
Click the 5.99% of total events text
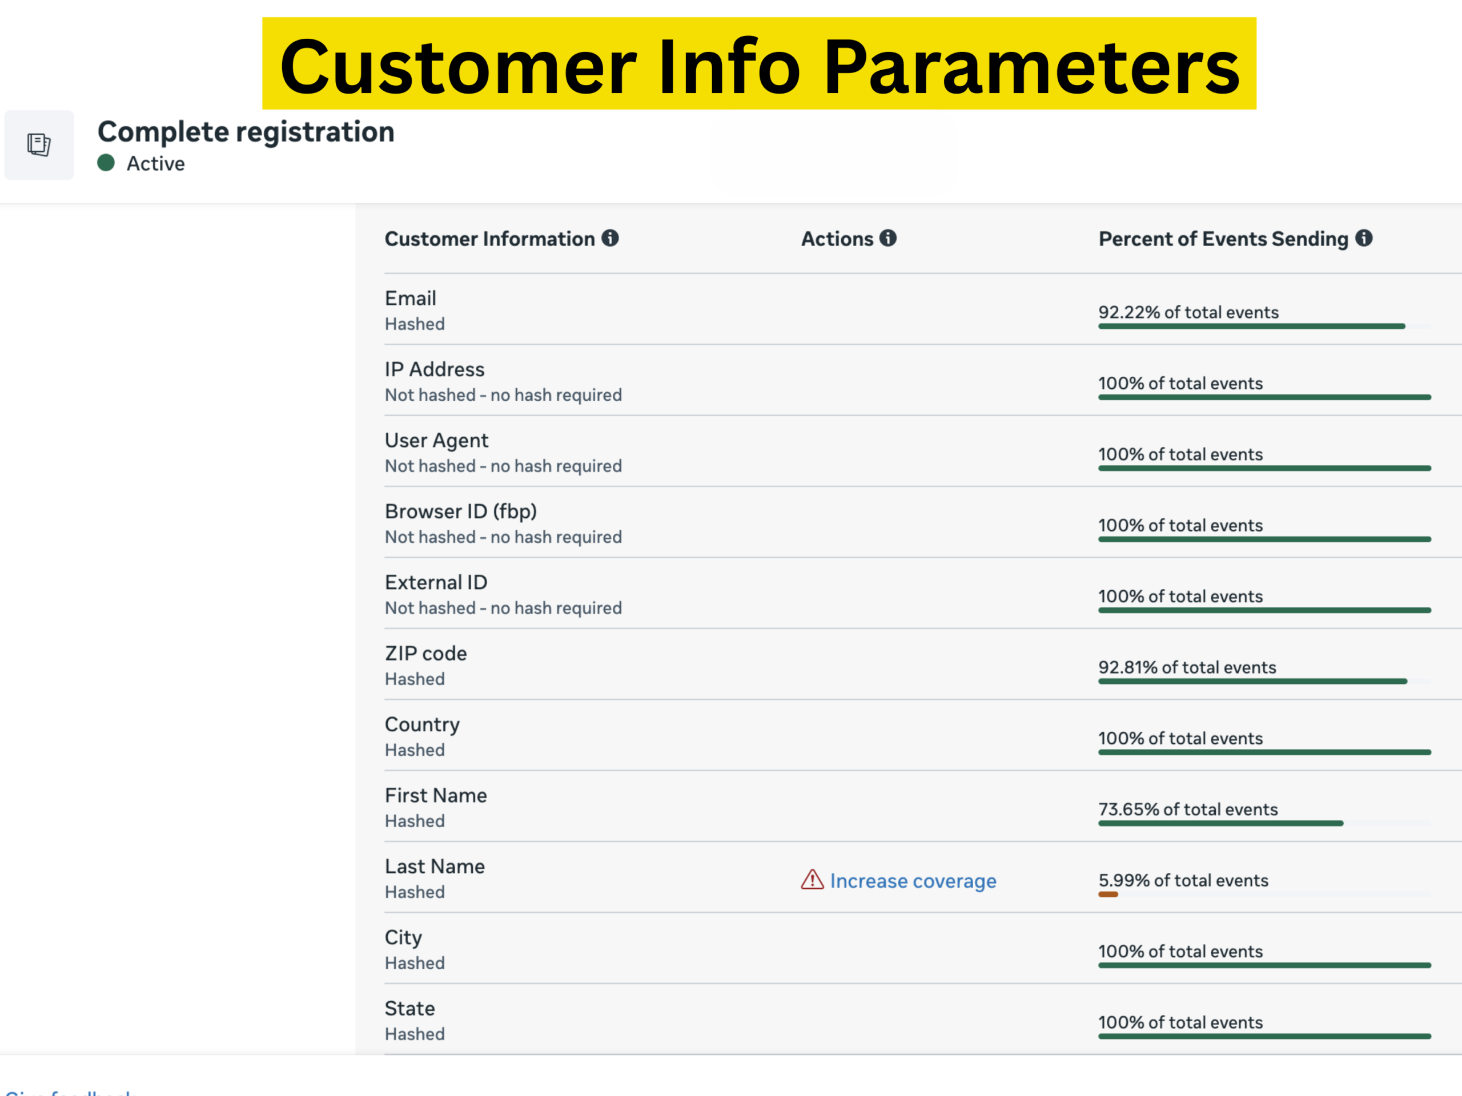pyautogui.click(x=1183, y=880)
